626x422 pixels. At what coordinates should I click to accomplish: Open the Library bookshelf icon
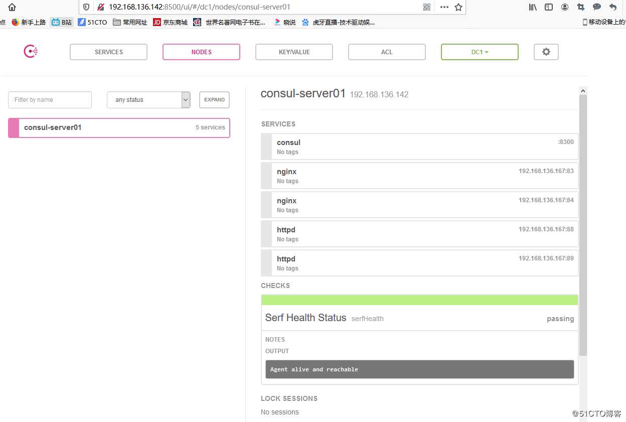(533, 7)
